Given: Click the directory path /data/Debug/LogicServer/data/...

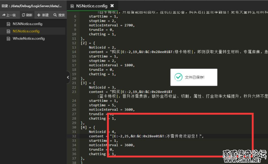Looking at the screenshot, I should 36,6.
